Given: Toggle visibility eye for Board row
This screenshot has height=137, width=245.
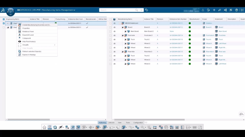Looking at the screenshot, I should tap(115, 27).
